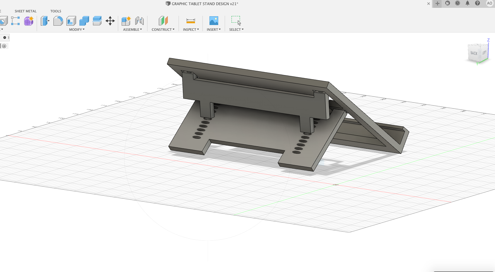Open the CONSTRUCT dropdown menu

[x=163, y=30]
